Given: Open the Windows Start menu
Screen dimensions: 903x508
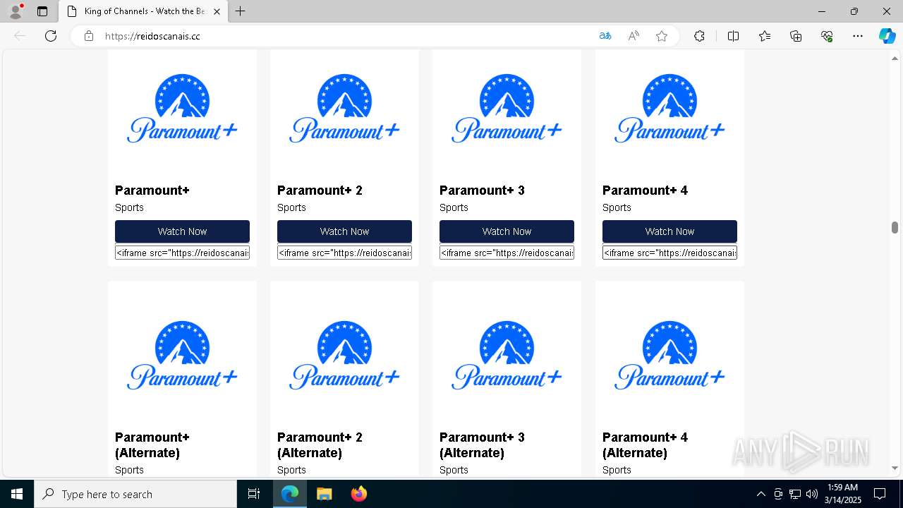Looking at the screenshot, I should [17, 494].
